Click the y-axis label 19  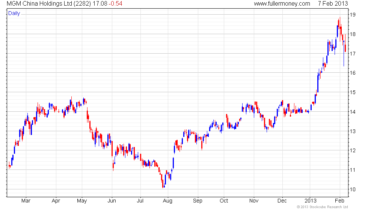353,15
